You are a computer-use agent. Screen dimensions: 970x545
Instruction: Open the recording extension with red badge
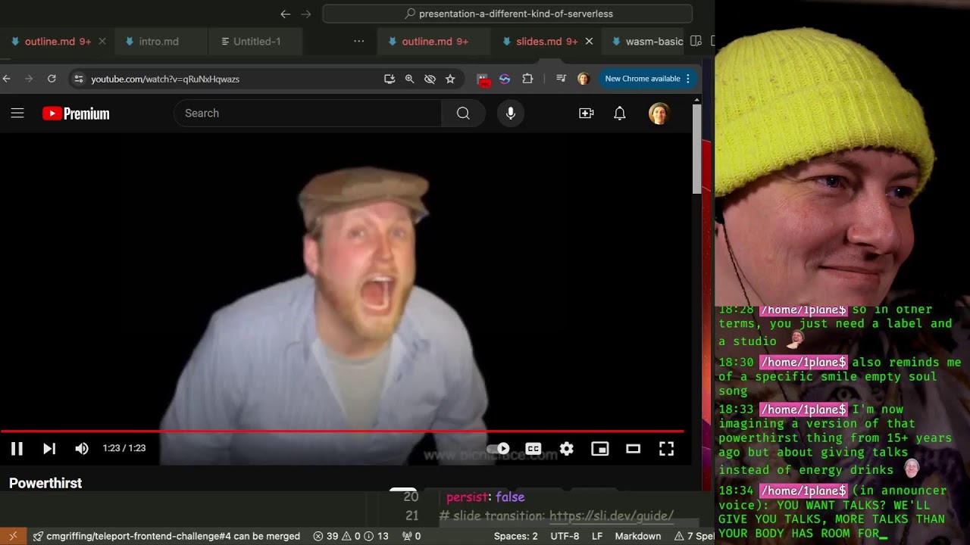coord(483,79)
